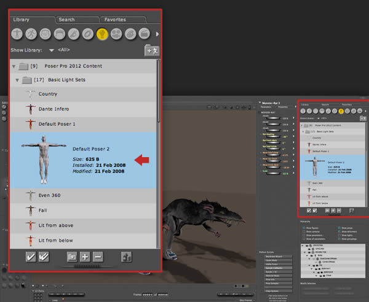
Task: Toggle eye visibility of UNIVERSE in hierarchy
Action: point(307,246)
